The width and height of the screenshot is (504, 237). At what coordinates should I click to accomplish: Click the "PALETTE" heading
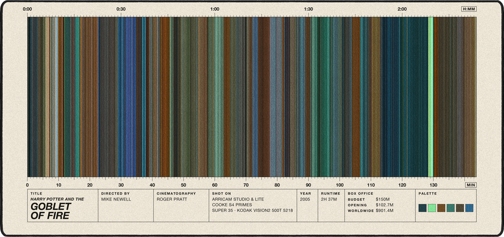427,194
